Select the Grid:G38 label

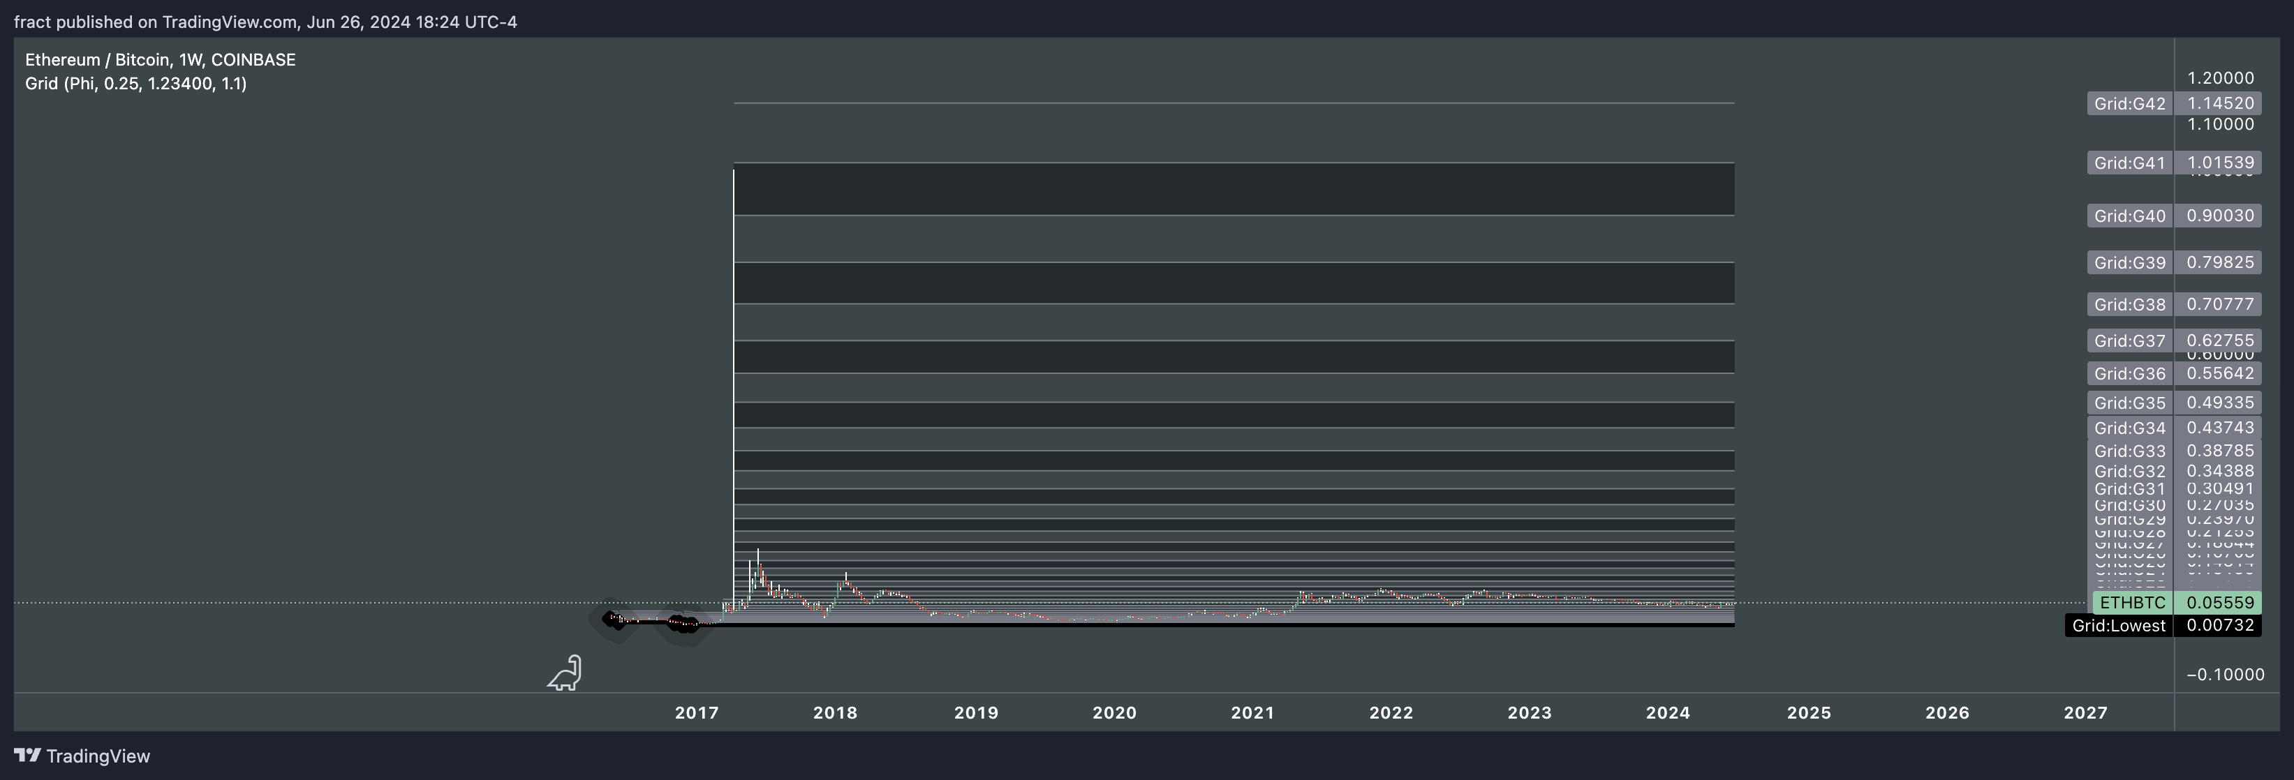point(2129,304)
